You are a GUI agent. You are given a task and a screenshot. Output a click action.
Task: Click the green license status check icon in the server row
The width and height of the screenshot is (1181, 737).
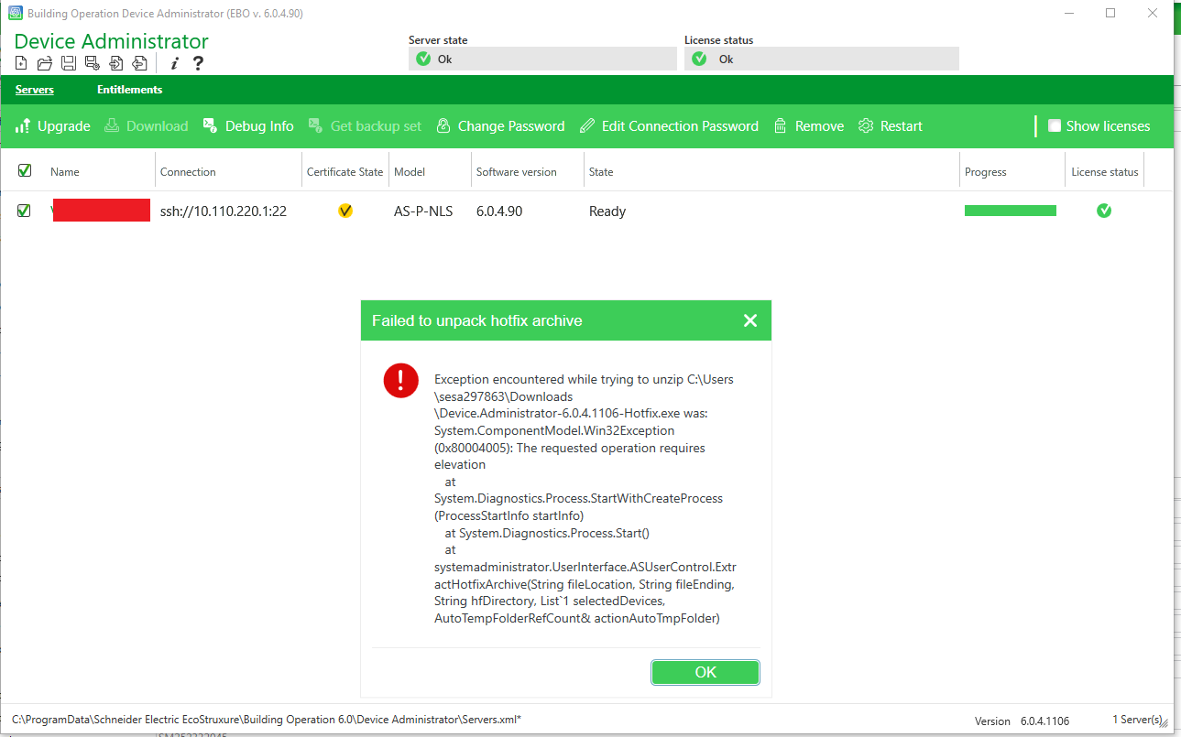click(1104, 211)
